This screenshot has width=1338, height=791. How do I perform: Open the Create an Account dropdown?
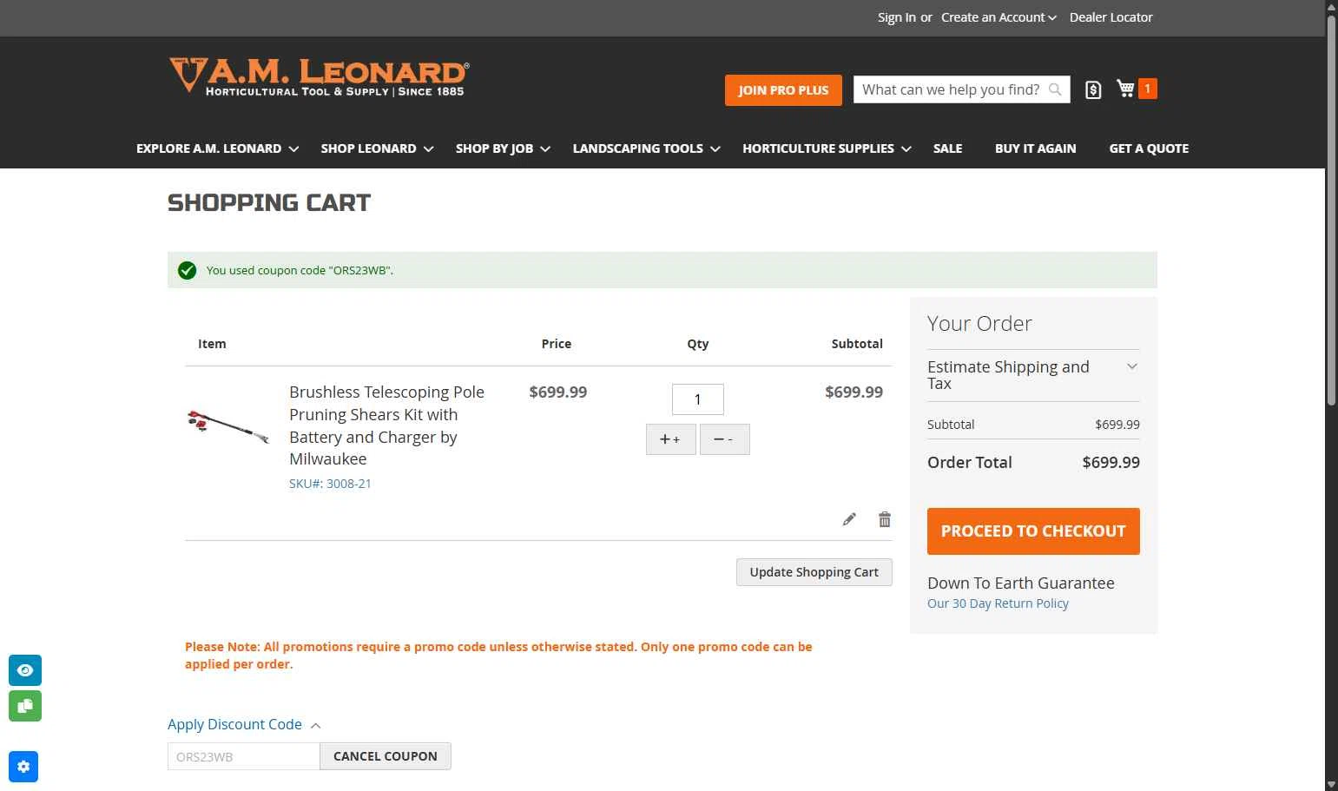click(999, 17)
